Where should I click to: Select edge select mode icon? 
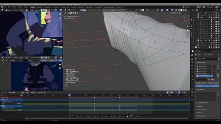click(x=83, y=10)
